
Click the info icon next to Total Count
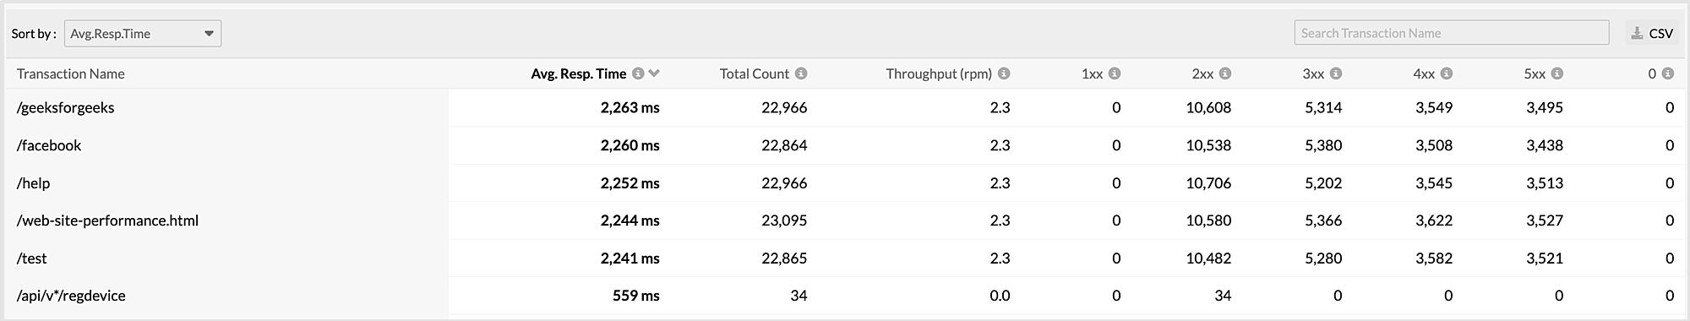[801, 73]
